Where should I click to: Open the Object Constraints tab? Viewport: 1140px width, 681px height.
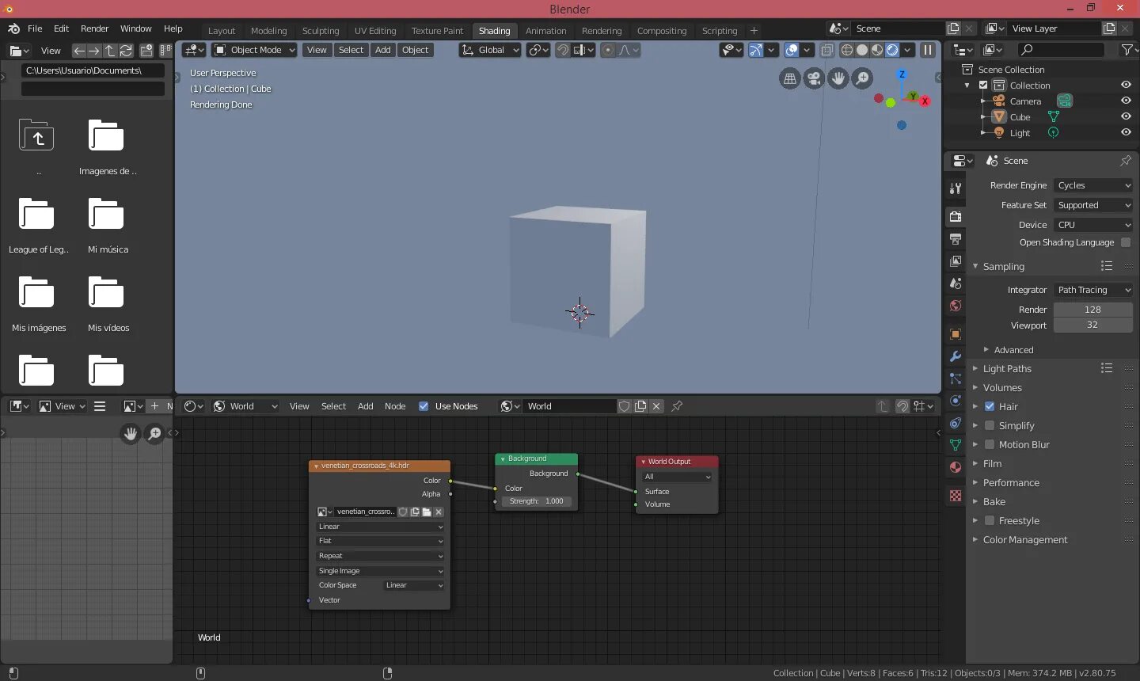(956, 423)
